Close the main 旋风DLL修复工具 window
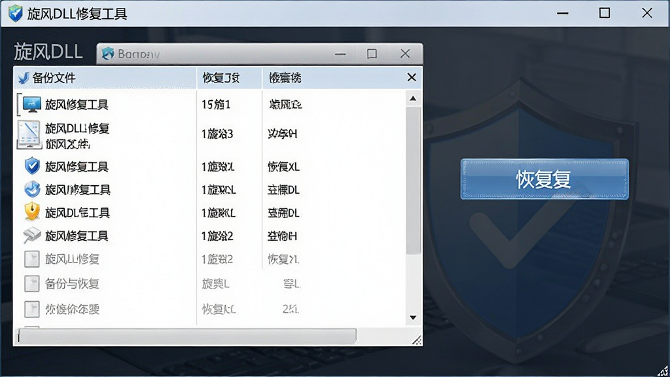This screenshot has width=670, height=377. (x=647, y=13)
